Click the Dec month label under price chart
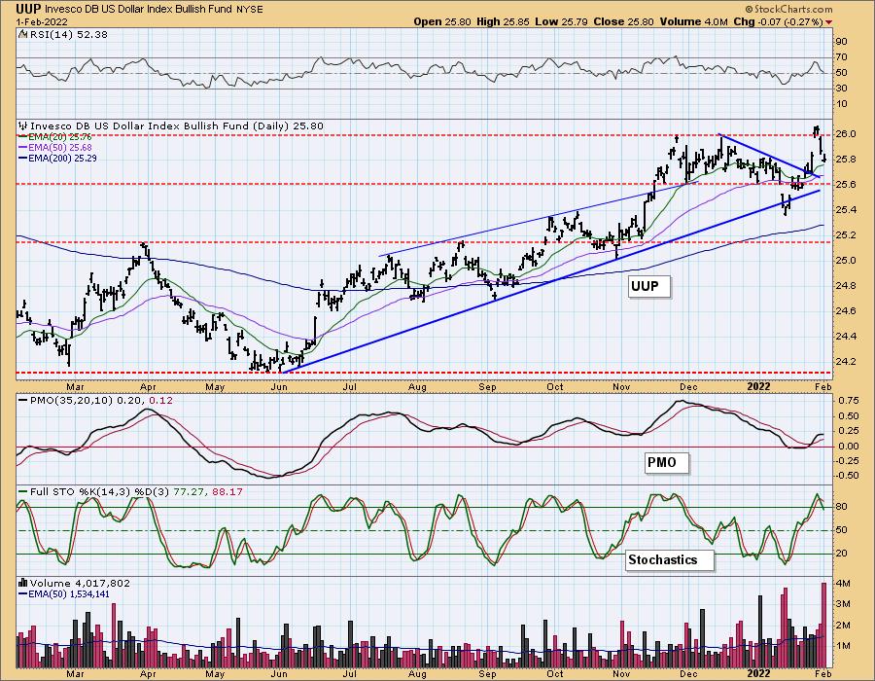Viewport: 875px width, 681px height. tap(688, 386)
